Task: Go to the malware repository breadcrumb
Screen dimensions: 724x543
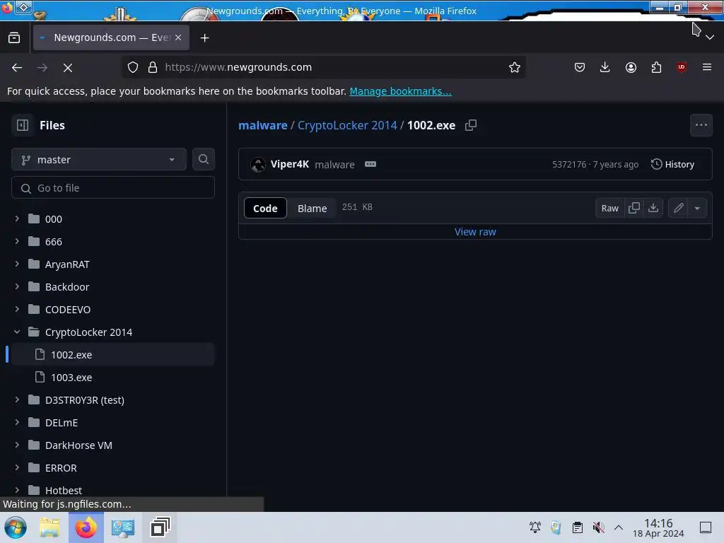Action: click(263, 125)
